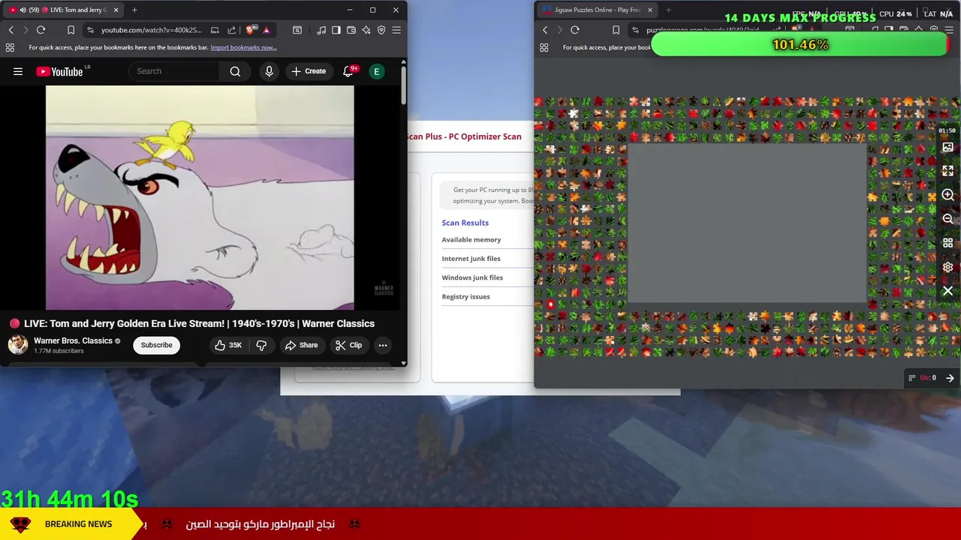The width and height of the screenshot is (961, 540).
Task: Reload the YouTube page
Action: 41,30
